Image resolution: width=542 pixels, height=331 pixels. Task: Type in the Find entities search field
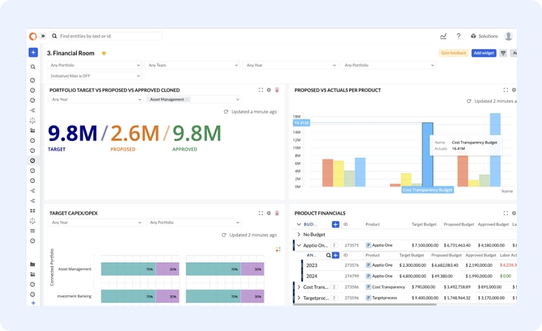(x=108, y=36)
